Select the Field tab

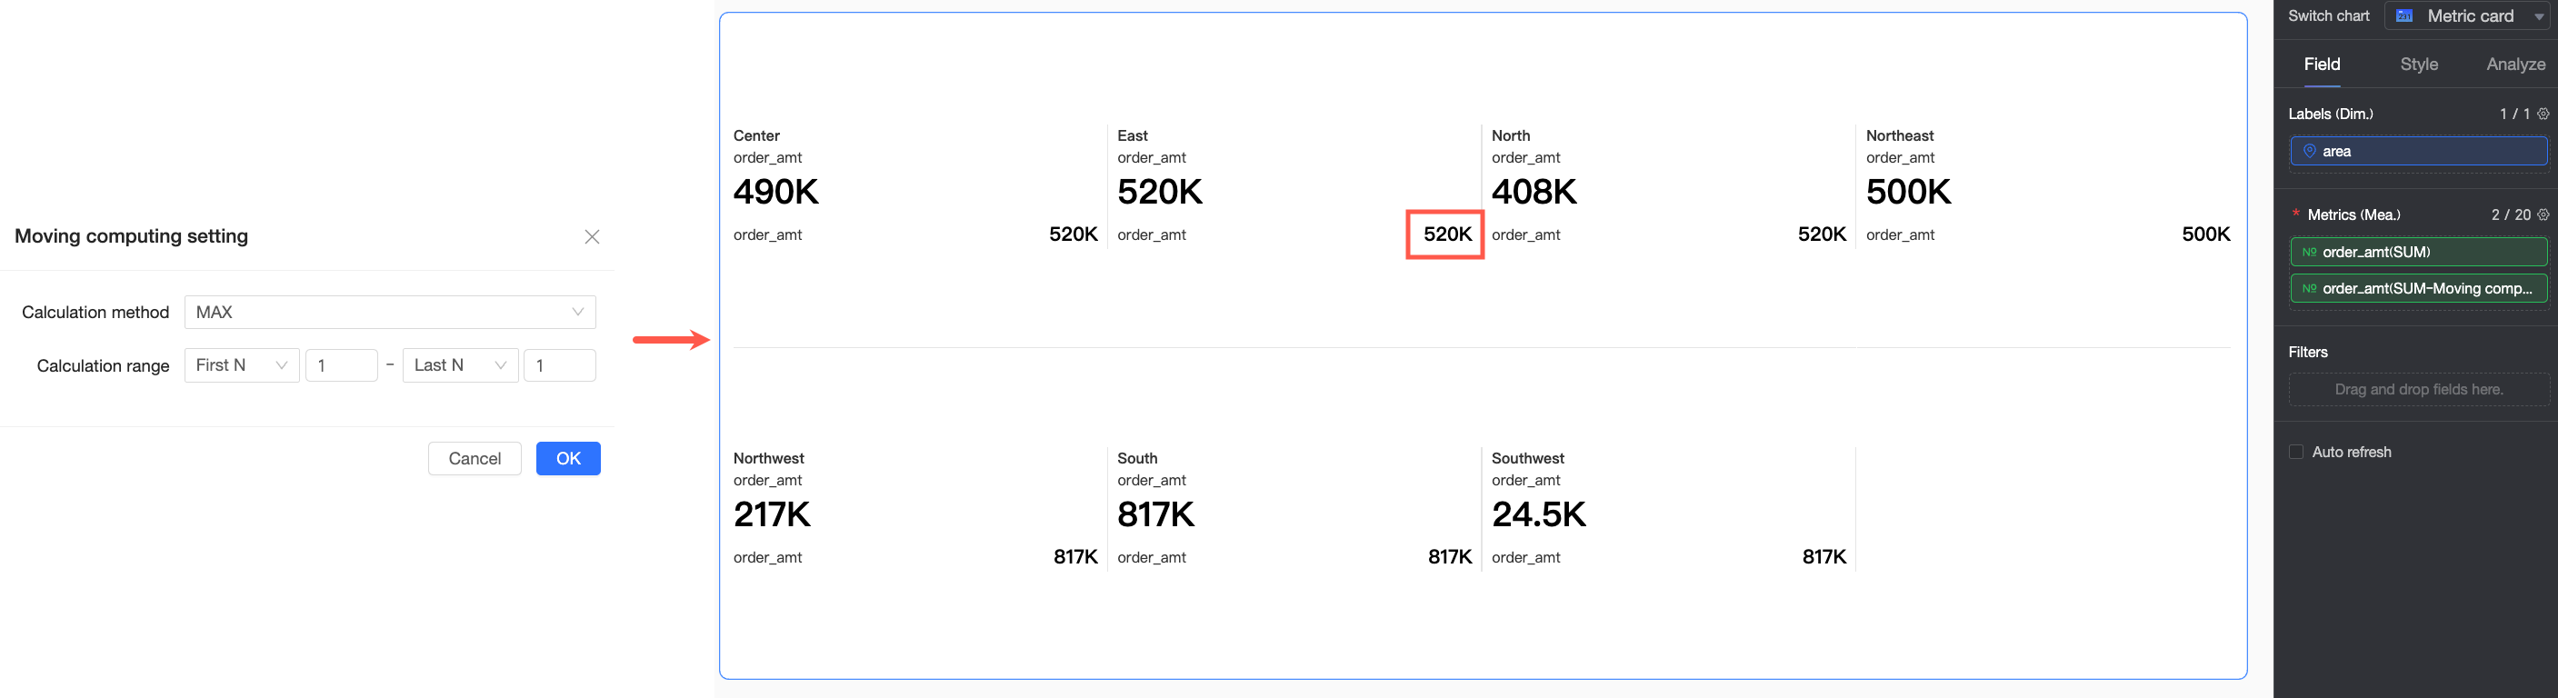coord(2322,65)
